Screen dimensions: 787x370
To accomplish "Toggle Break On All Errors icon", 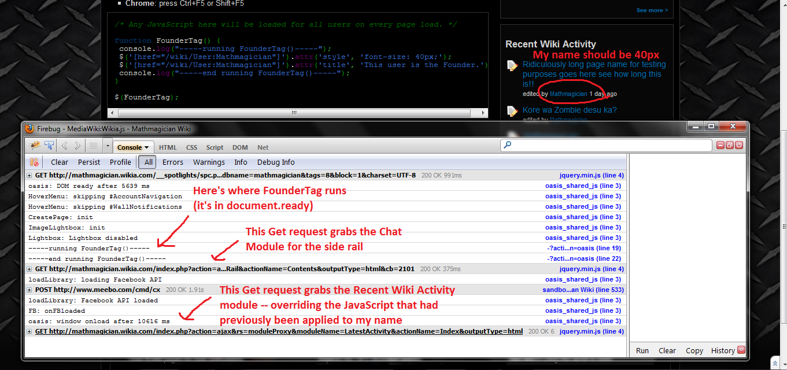I will coord(35,162).
